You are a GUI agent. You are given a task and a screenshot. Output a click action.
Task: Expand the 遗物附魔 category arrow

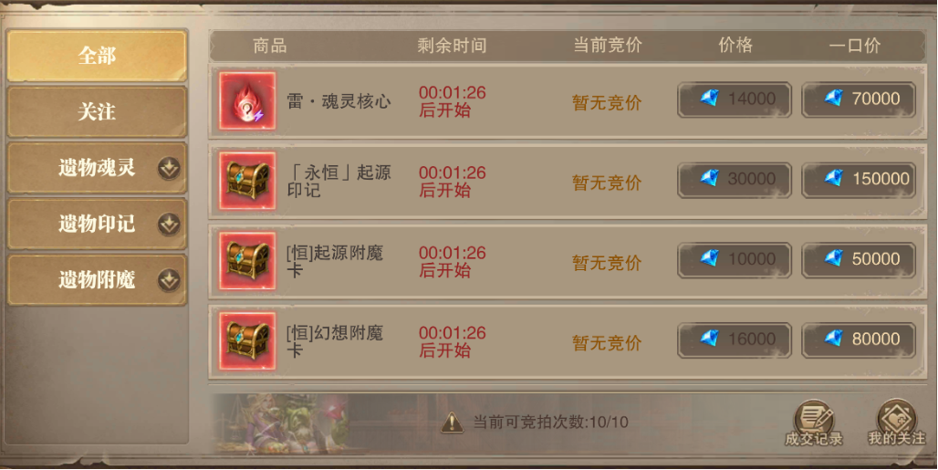170,280
